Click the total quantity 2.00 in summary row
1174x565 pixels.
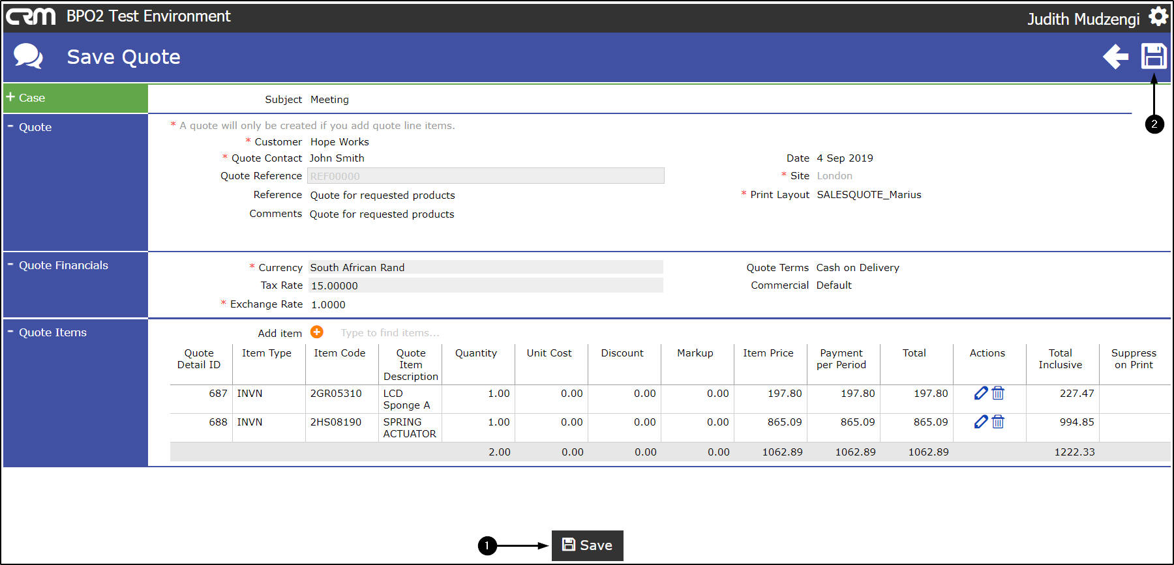click(x=500, y=452)
